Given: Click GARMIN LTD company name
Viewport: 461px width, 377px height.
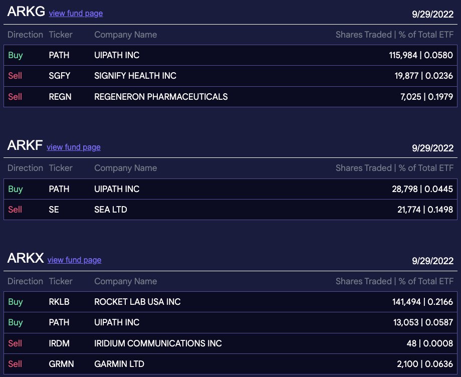Looking at the screenshot, I should click(x=119, y=364).
